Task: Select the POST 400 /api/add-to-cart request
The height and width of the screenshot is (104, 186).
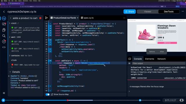Action: coord(25,66)
